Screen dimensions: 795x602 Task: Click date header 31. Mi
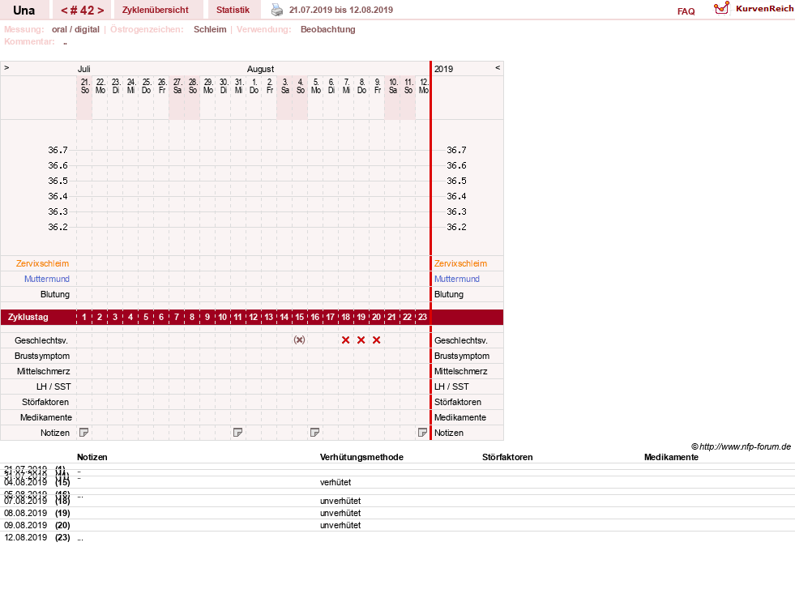pyautogui.click(x=239, y=86)
